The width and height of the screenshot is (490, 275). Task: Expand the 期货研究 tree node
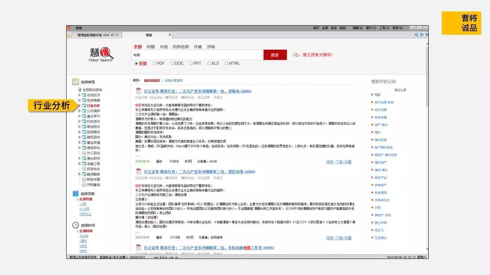(x=79, y=127)
